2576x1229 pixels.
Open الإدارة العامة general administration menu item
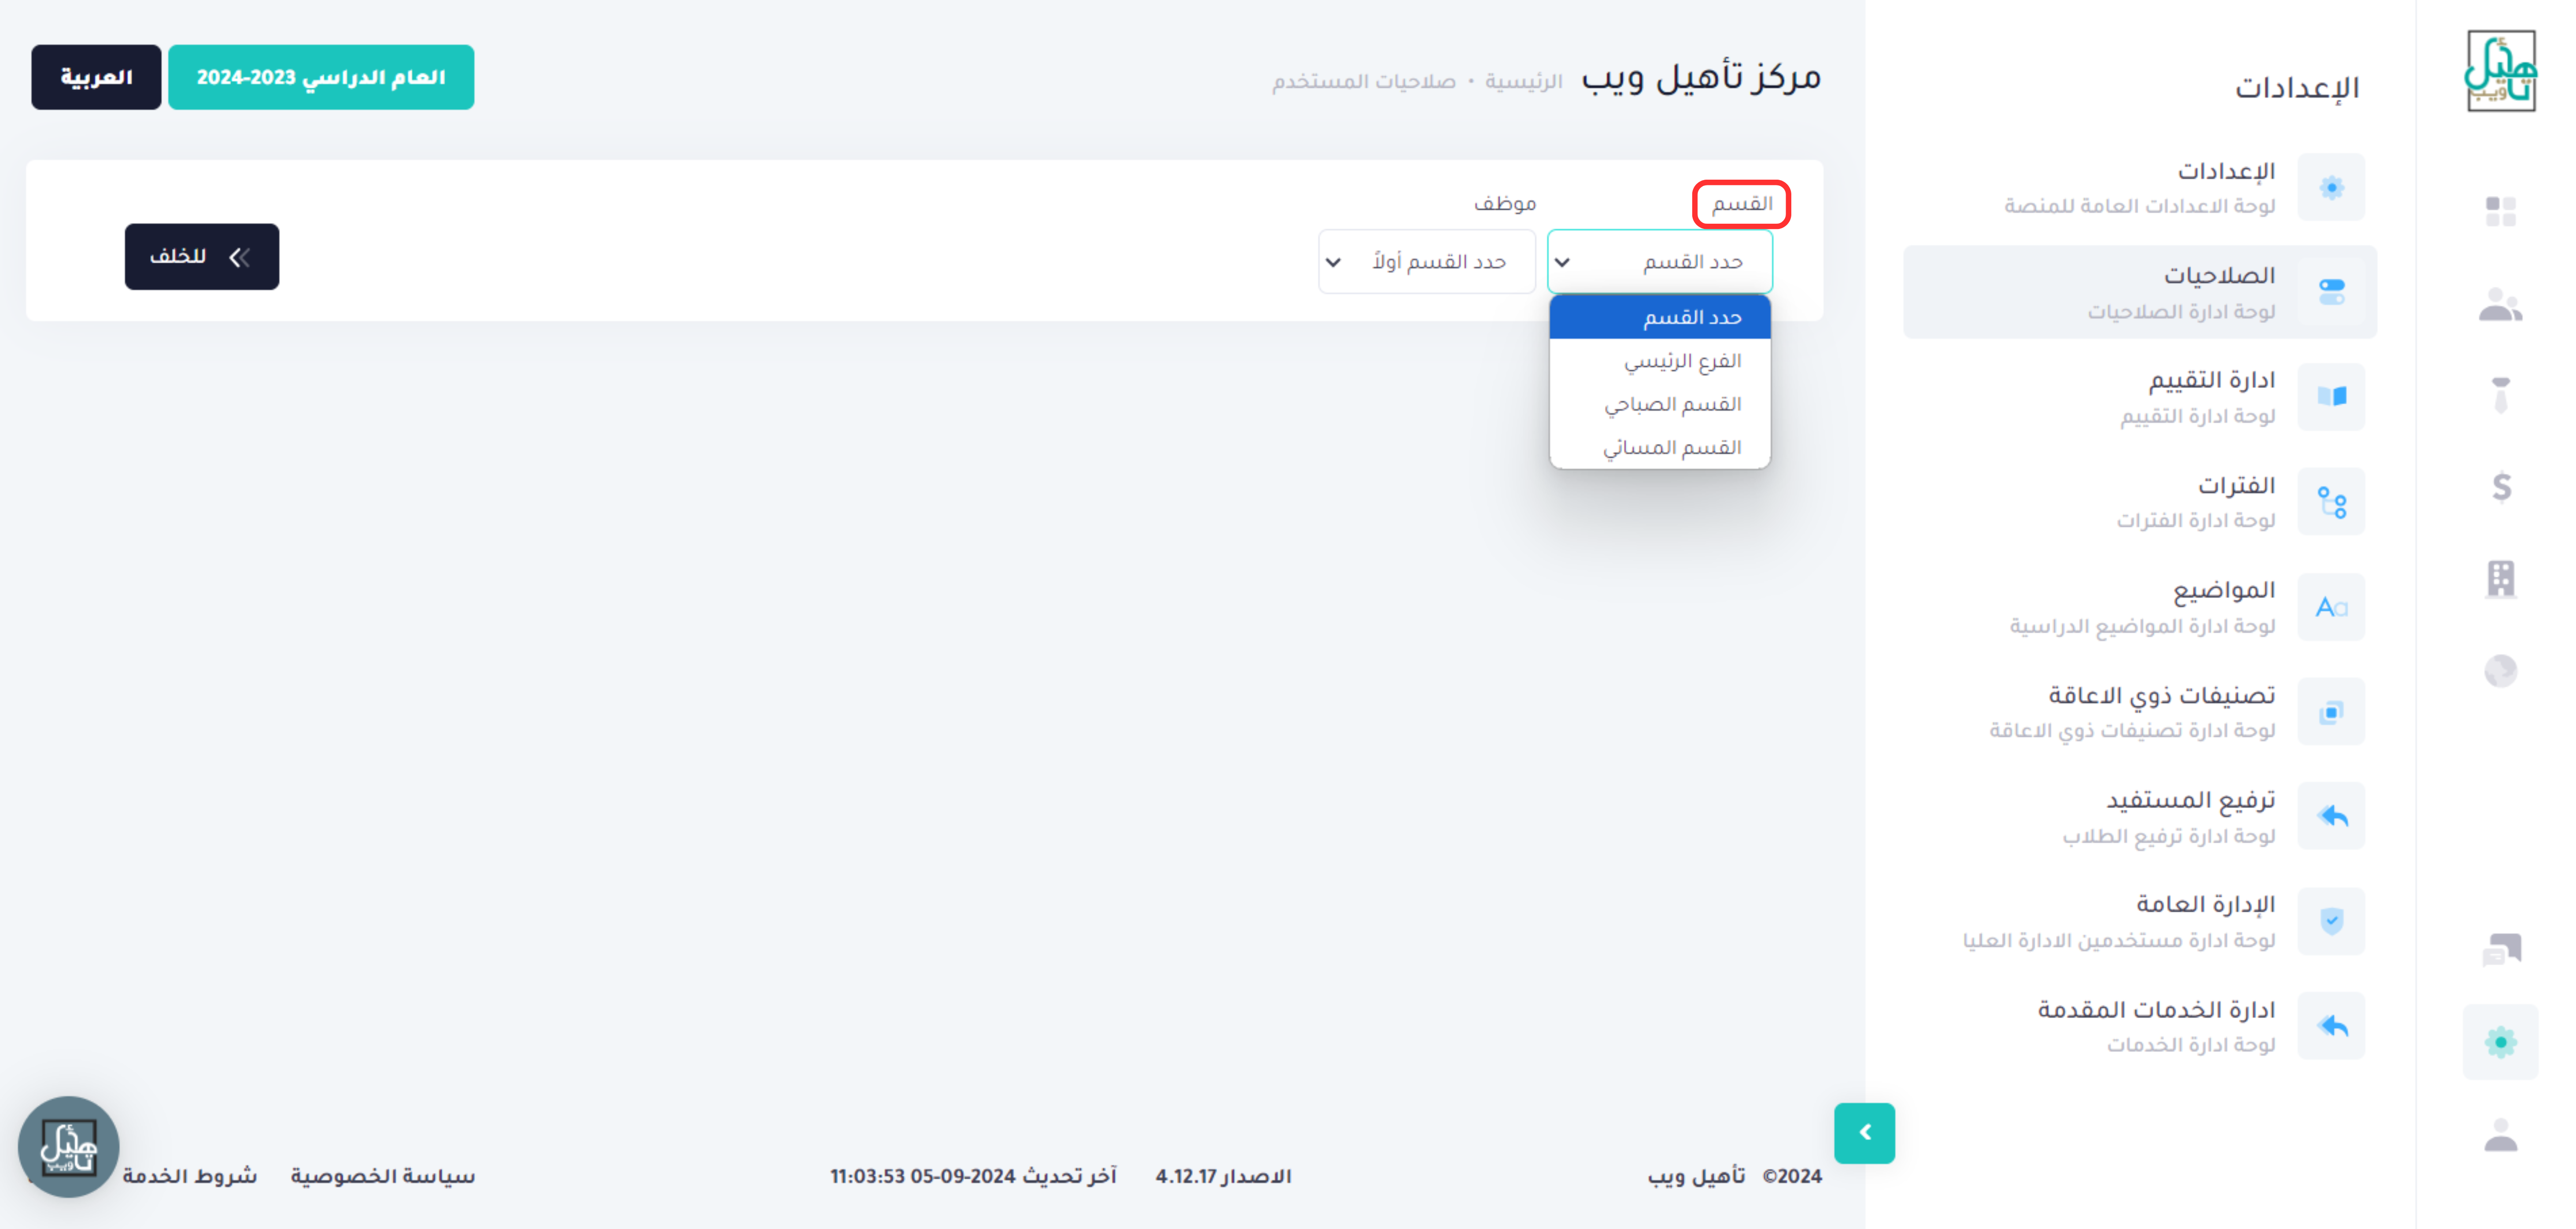(2140, 921)
